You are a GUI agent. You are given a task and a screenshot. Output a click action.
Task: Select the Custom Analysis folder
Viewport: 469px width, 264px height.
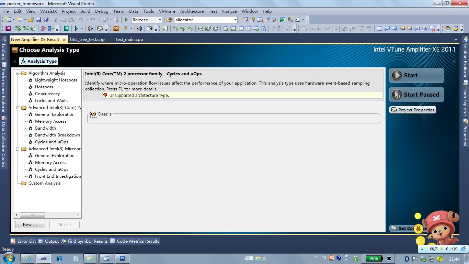(x=44, y=183)
